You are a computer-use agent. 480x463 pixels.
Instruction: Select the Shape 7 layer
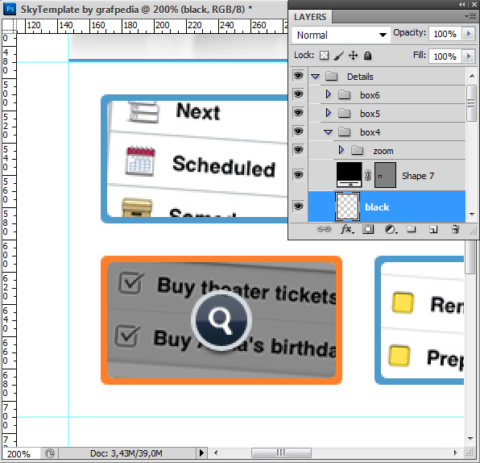[x=418, y=176]
